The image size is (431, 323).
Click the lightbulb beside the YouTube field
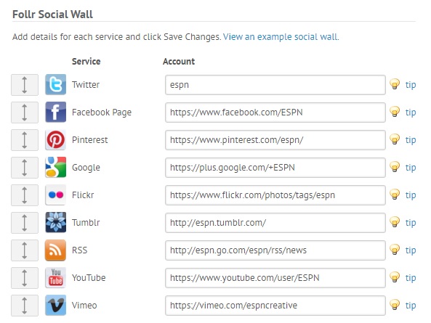(x=395, y=277)
